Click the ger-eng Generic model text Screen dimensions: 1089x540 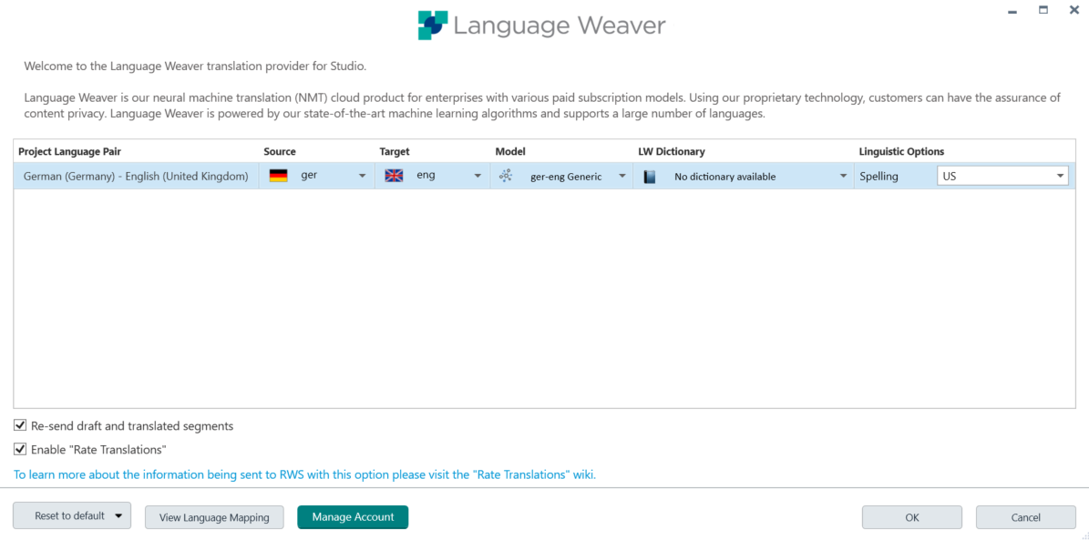coord(566,177)
